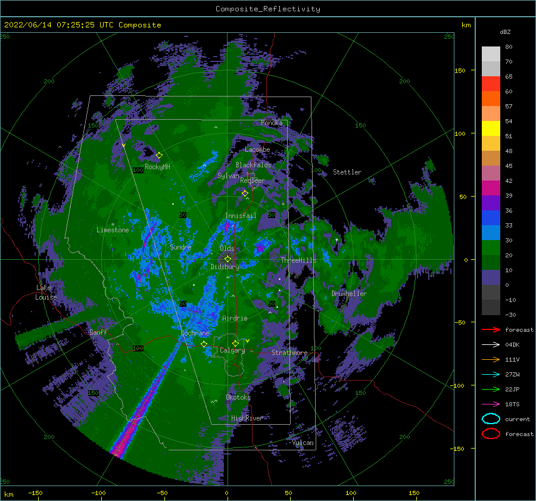Screen dimensions: 536x501
Task: Click the yellow 54 dBZ color swatch
Action: (x=491, y=129)
